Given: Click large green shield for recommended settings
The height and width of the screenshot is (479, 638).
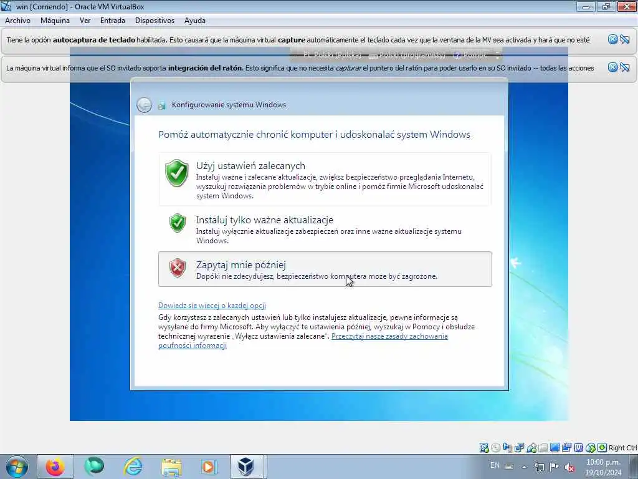Looking at the screenshot, I should [177, 173].
